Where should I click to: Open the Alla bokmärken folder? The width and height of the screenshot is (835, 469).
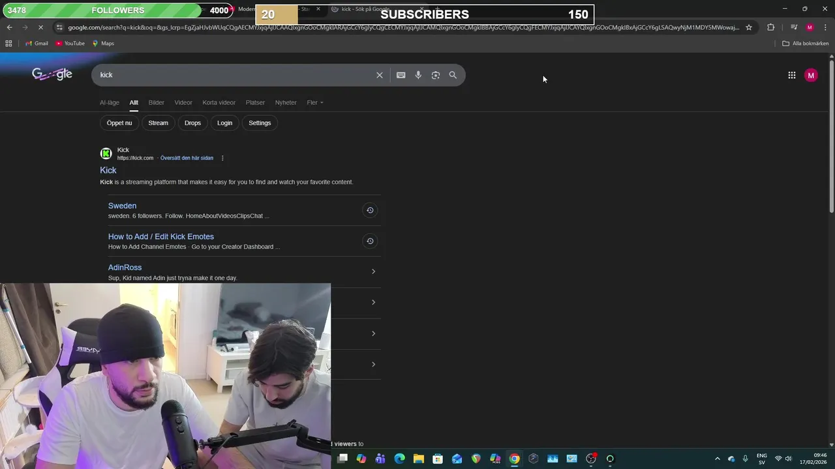click(806, 44)
